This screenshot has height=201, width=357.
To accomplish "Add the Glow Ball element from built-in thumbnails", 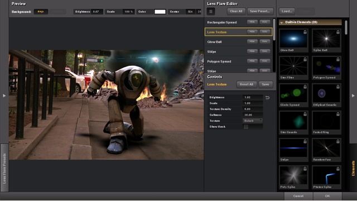I will (x=293, y=40).
